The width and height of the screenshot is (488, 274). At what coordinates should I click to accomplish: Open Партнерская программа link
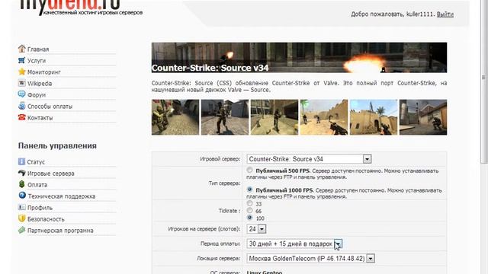pyautogui.click(x=60, y=231)
